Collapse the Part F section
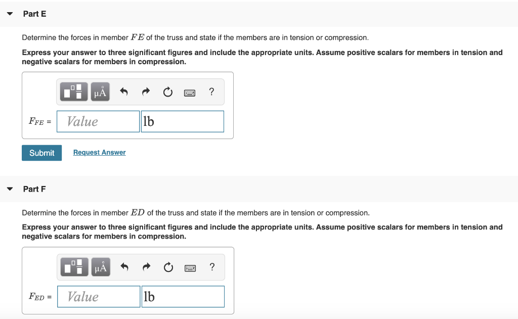This screenshot has width=518, height=319. [x=10, y=189]
